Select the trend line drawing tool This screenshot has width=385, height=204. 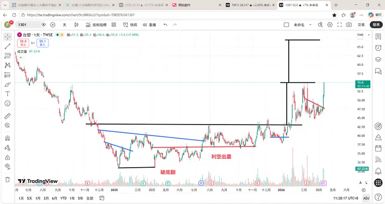point(8,46)
